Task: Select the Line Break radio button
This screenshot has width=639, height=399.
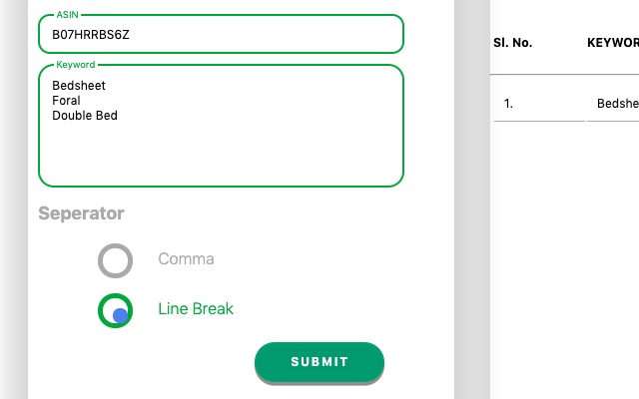Action: pyautogui.click(x=116, y=310)
